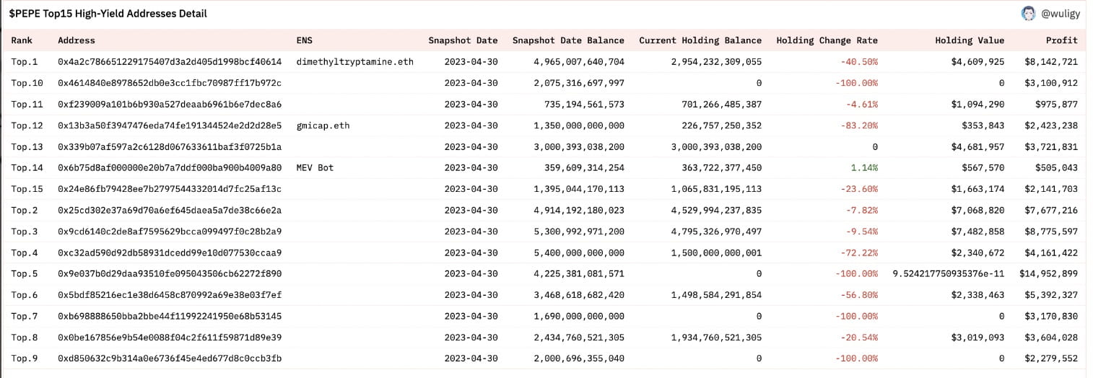Open the dimethyltryptamine.eth ENS name

[354, 62]
